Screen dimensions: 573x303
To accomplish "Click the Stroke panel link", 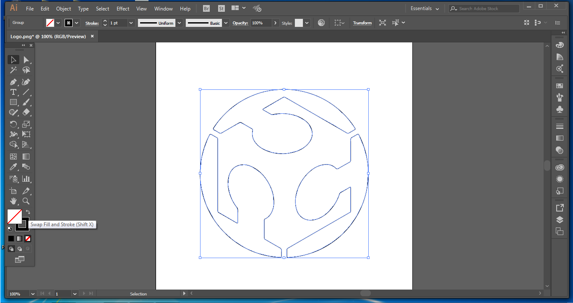I will coord(92,23).
